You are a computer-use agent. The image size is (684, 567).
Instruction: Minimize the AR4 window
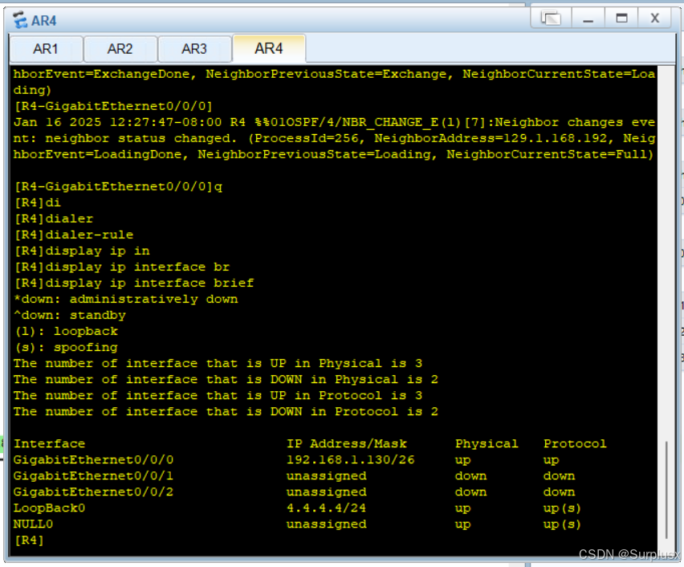[x=588, y=18]
